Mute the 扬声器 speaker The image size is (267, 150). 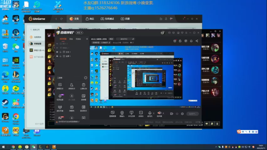[x=160, y=114]
